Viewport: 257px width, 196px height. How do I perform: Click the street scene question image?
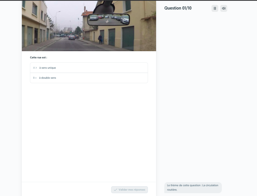tap(89, 26)
